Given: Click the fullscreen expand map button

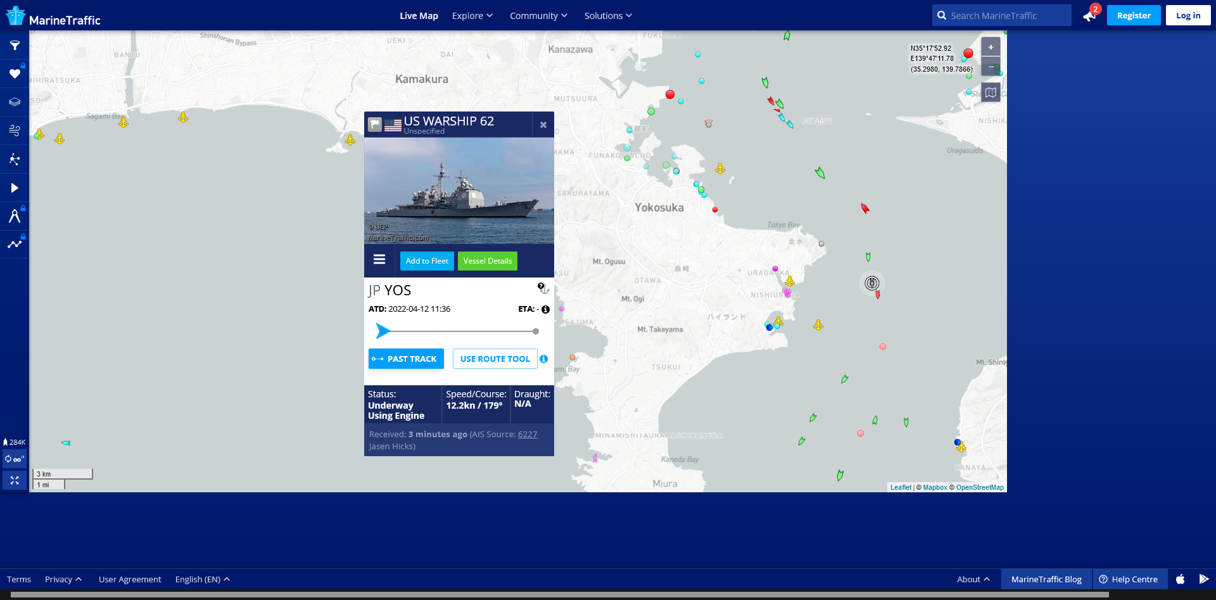Looking at the screenshot, I should pyautogui.click(x=15, y=480).
